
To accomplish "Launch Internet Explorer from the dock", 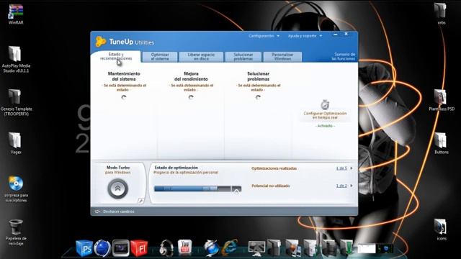I will [x=230, y=247].
